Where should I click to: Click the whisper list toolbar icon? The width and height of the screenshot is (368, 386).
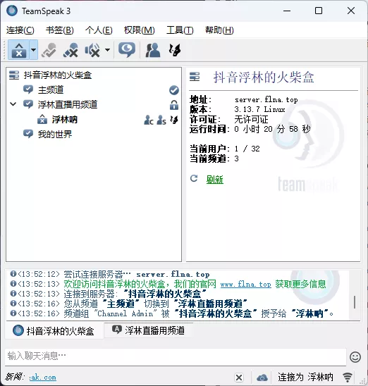175,50
